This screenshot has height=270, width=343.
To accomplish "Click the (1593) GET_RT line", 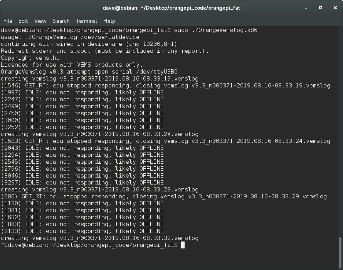I will pyautogui.click(x=165, y=141).
